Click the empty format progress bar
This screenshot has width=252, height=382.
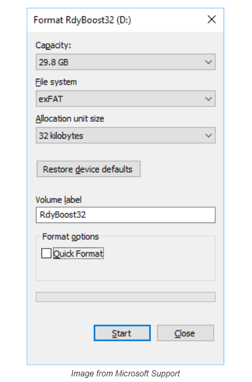(125, 297)
